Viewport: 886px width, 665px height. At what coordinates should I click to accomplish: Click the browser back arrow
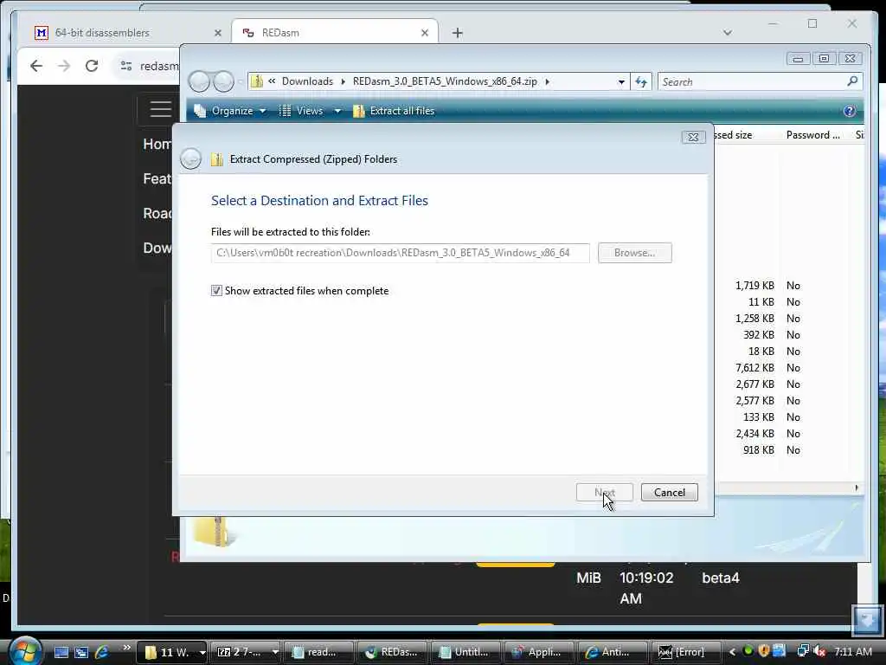pyautogui.click(x=36, y=66)
